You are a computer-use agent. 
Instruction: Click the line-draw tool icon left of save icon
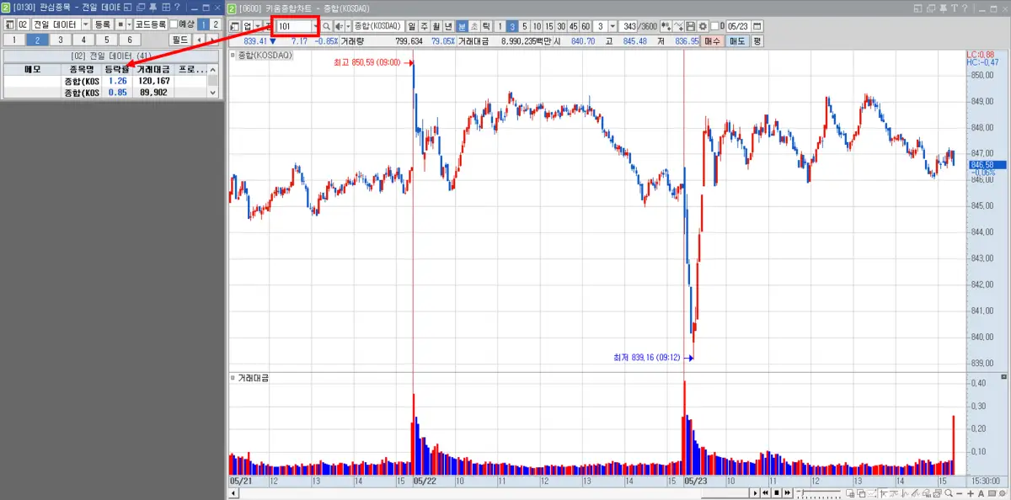tap(678, 26)
